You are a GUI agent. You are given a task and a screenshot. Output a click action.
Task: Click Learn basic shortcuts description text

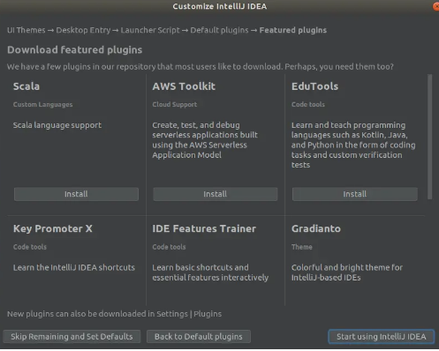tap(210, 273)
